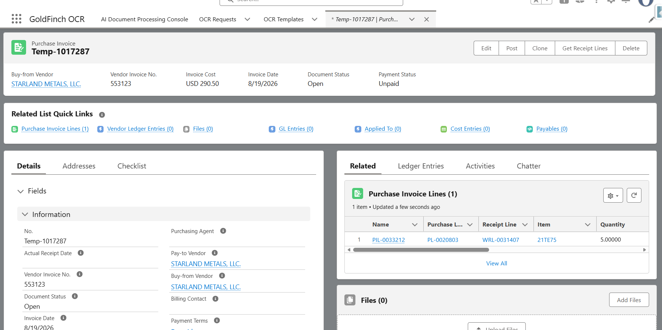Click the GL Entries quick link icon
Screen dimensions: 662x330
[272, 129]
